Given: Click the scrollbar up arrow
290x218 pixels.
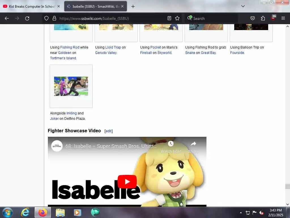Looking at the screenshot, I should pyautogui.click(x=287, y=26).
